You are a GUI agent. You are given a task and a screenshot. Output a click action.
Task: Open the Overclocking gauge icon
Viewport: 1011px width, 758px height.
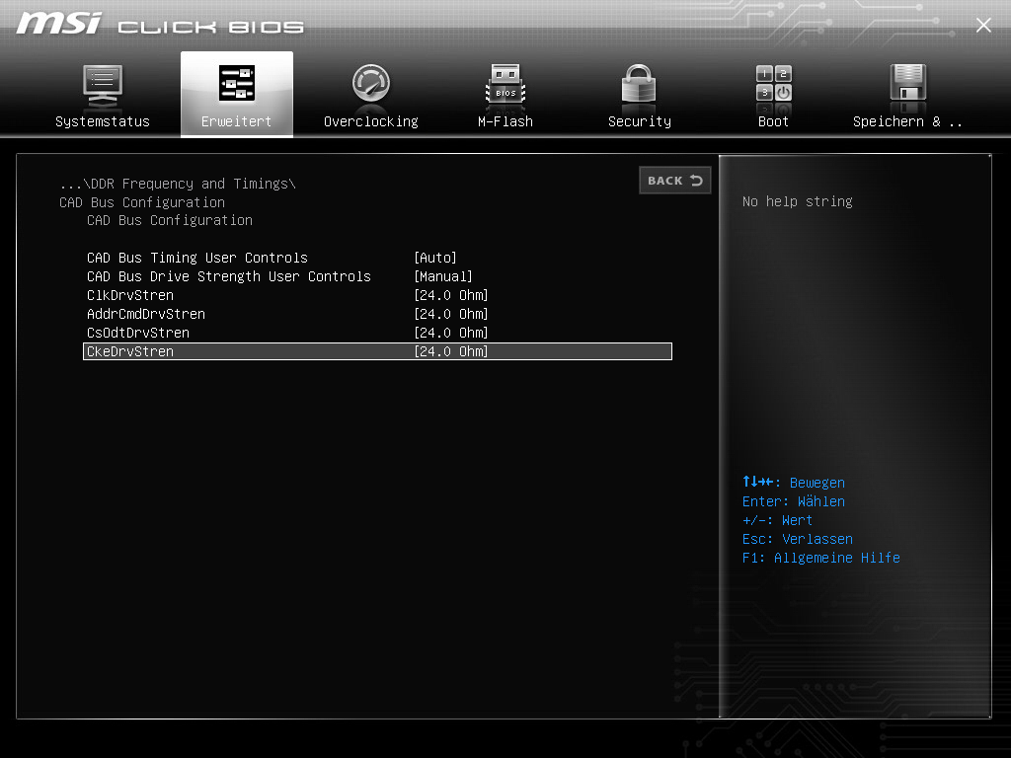click(371, 83)
